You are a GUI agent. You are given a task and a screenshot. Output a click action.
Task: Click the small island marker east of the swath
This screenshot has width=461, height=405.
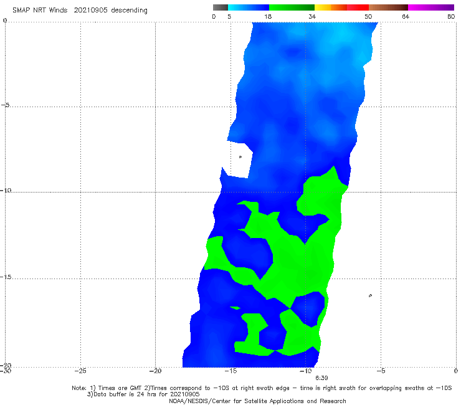point(370,295)
